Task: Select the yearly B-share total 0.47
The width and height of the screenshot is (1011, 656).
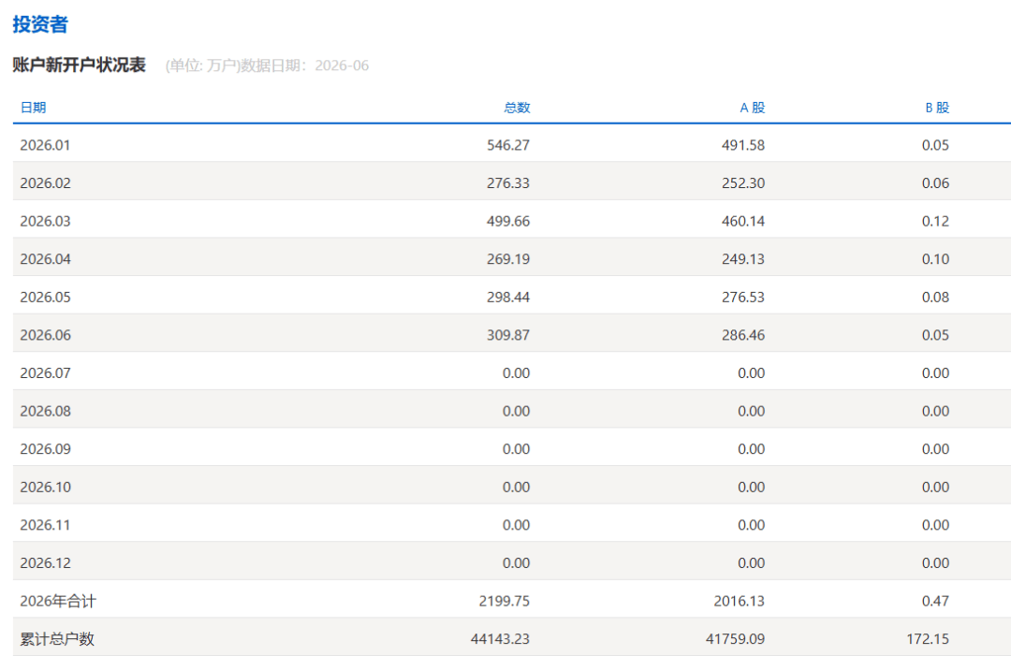Action: click(935, 601)
